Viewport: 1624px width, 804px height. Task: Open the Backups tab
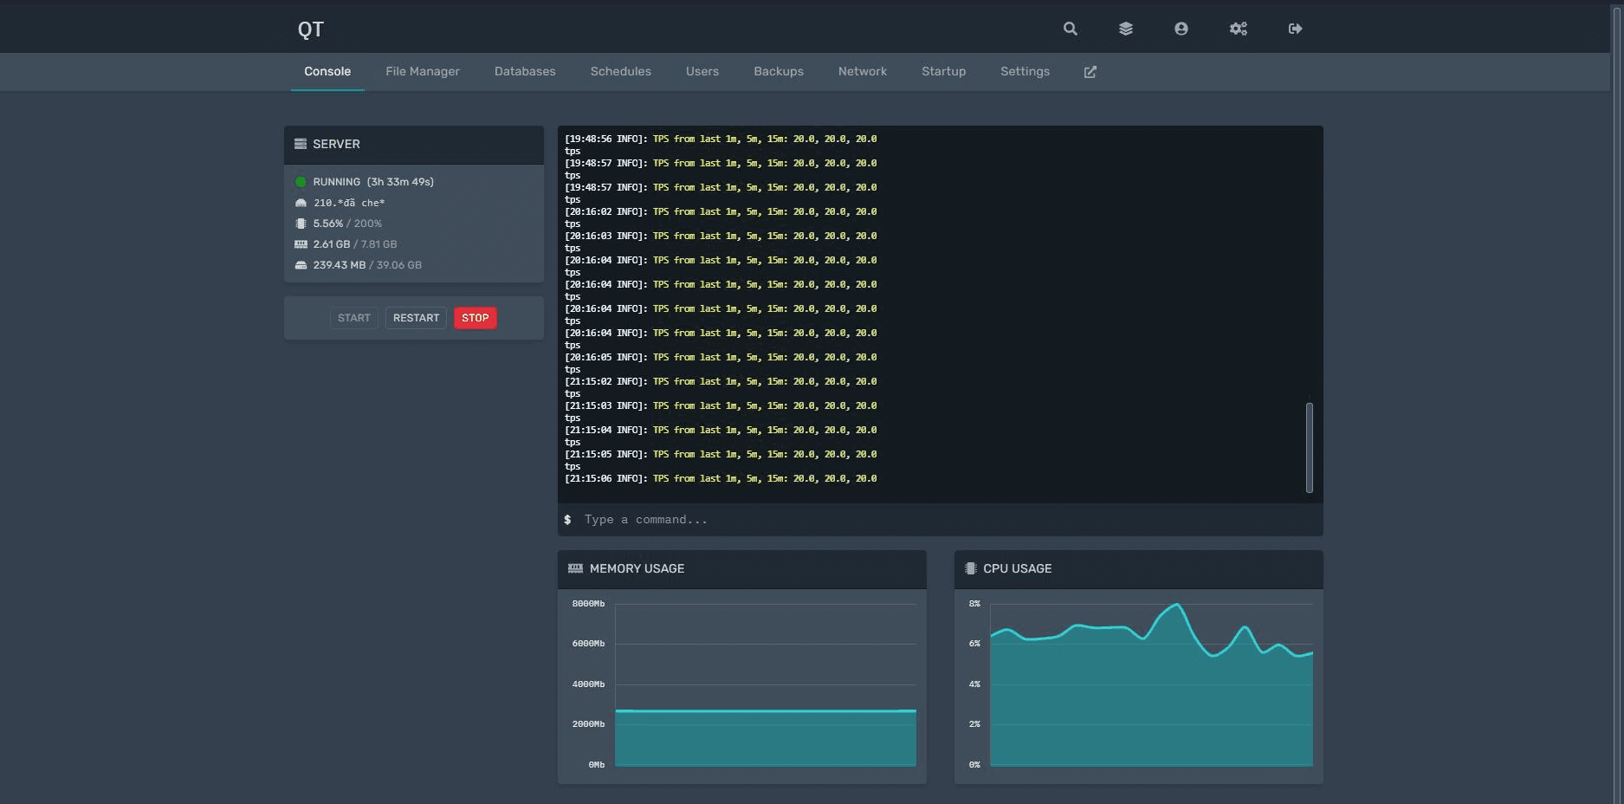[x=779, y=72]
